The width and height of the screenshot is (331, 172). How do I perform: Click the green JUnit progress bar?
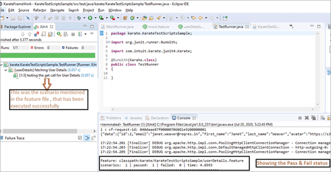(48, 56)
